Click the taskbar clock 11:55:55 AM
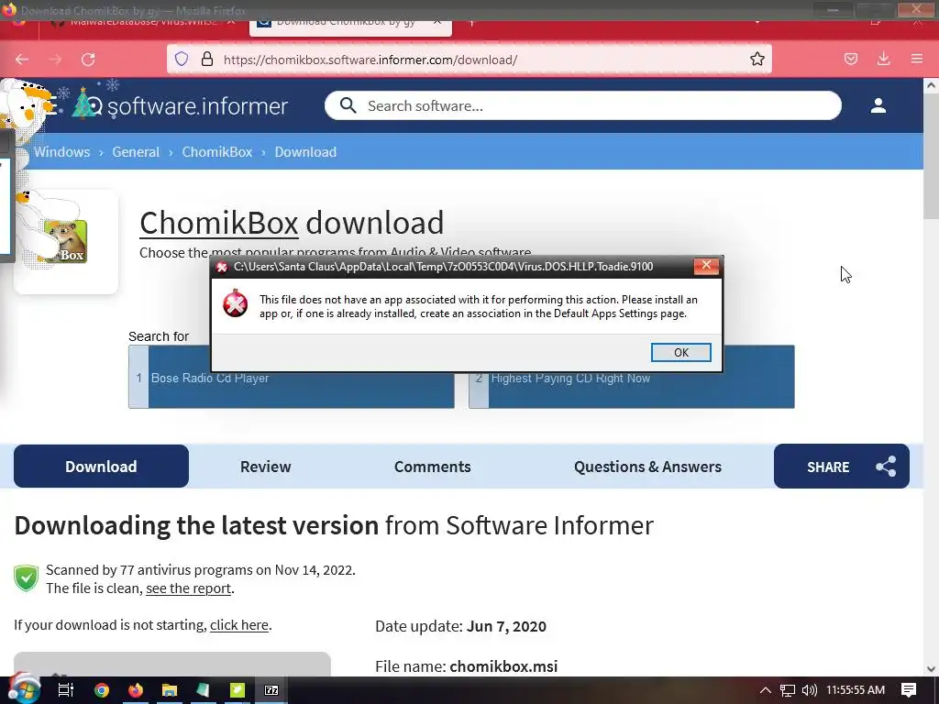Image resolution: width=939 pixels, height=704 pixels. [856, 690]
